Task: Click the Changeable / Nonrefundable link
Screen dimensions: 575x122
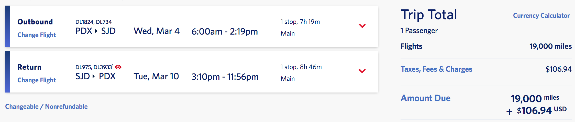Action: (x=46, y=106)
